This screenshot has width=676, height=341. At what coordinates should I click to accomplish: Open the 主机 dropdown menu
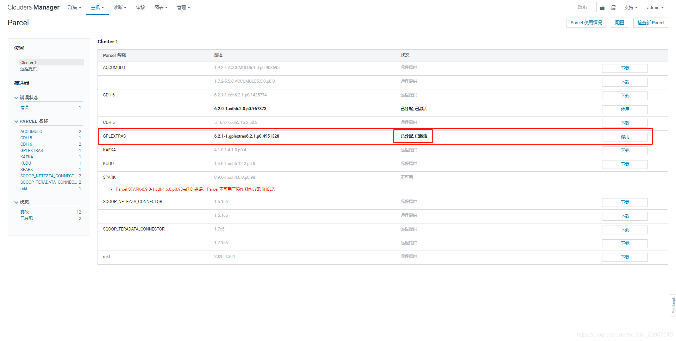pos(97,7)
